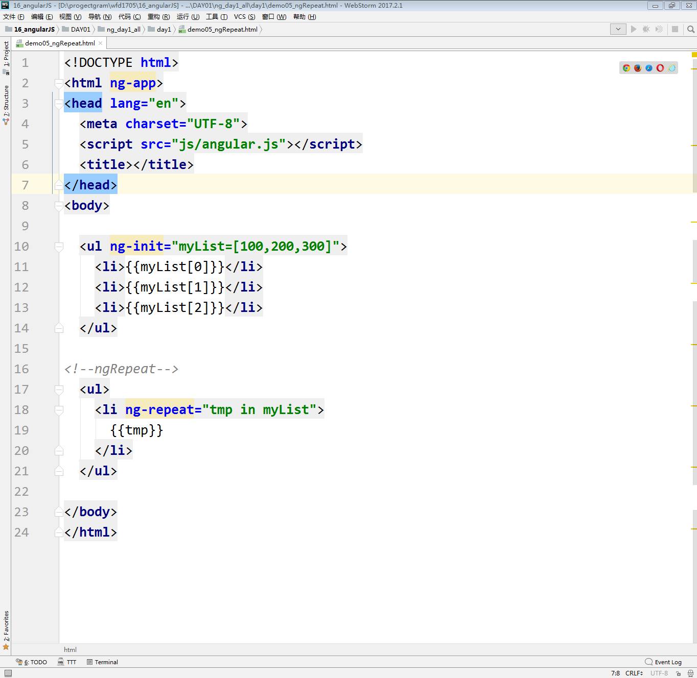This screenshot has width=697, height=678.
Task: Collapse the ul fold on line 10
Action: tap(59, 247)
